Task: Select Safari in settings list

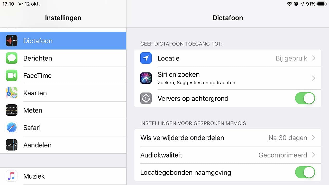Action: [x=32, y=128]
